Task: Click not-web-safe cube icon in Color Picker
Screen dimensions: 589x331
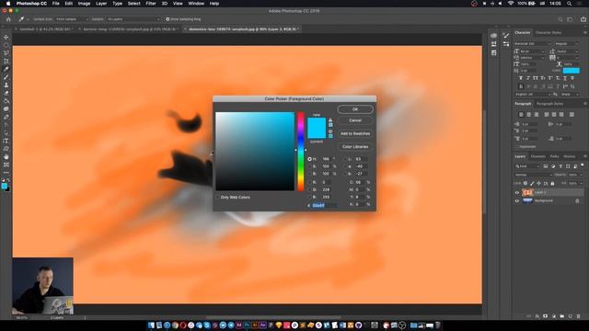Action: coord(330,131)
